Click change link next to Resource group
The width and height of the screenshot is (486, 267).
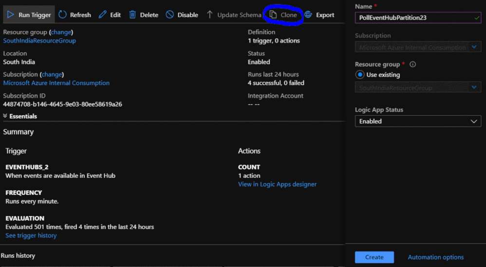(x=61, y=32)
